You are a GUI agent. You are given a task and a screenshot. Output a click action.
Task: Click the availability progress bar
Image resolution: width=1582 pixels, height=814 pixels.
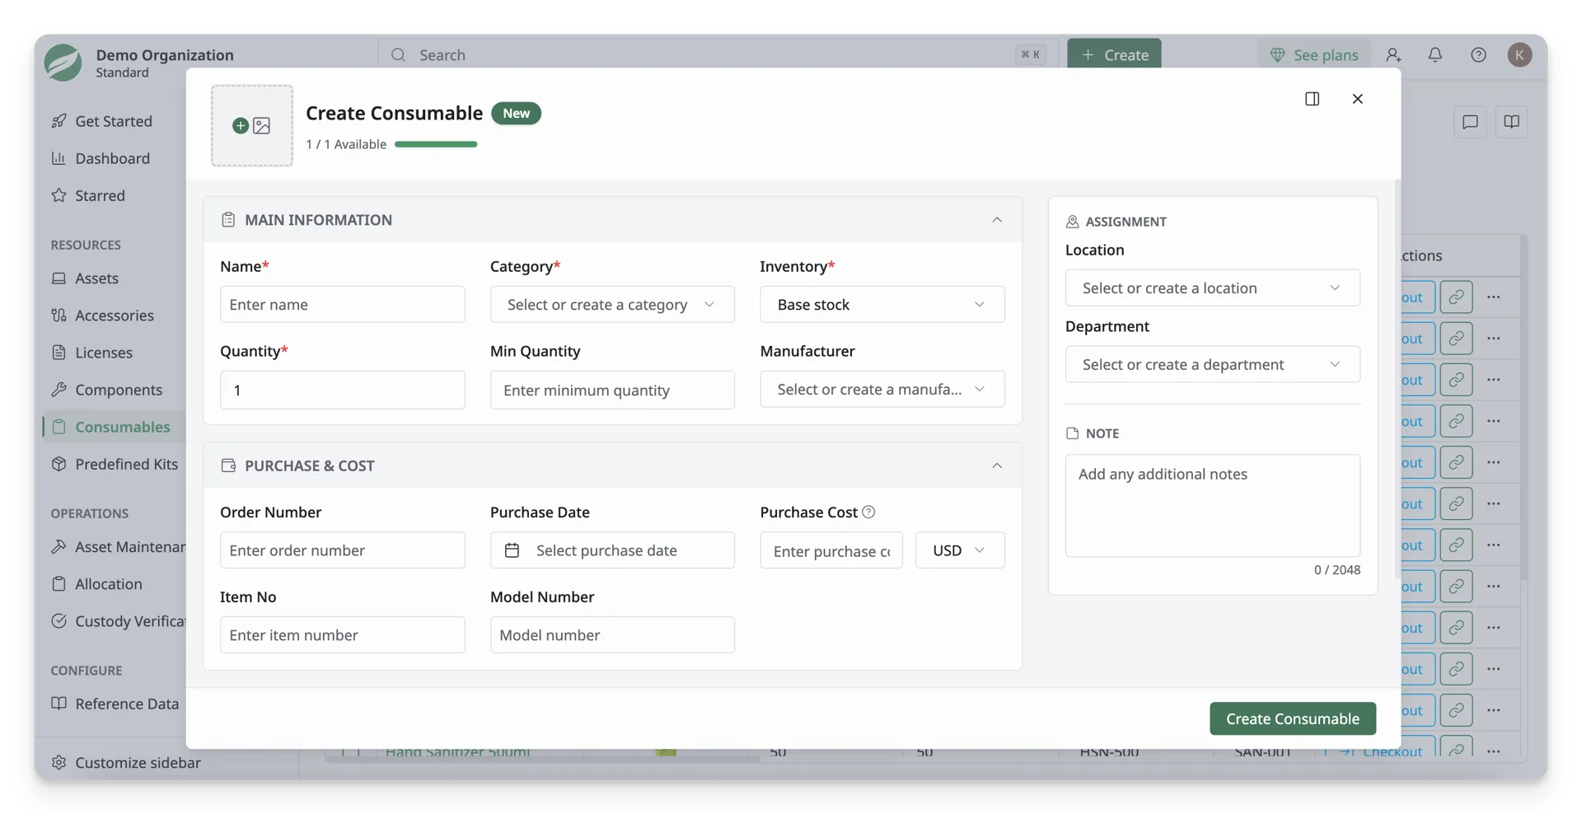coord(436,144)
